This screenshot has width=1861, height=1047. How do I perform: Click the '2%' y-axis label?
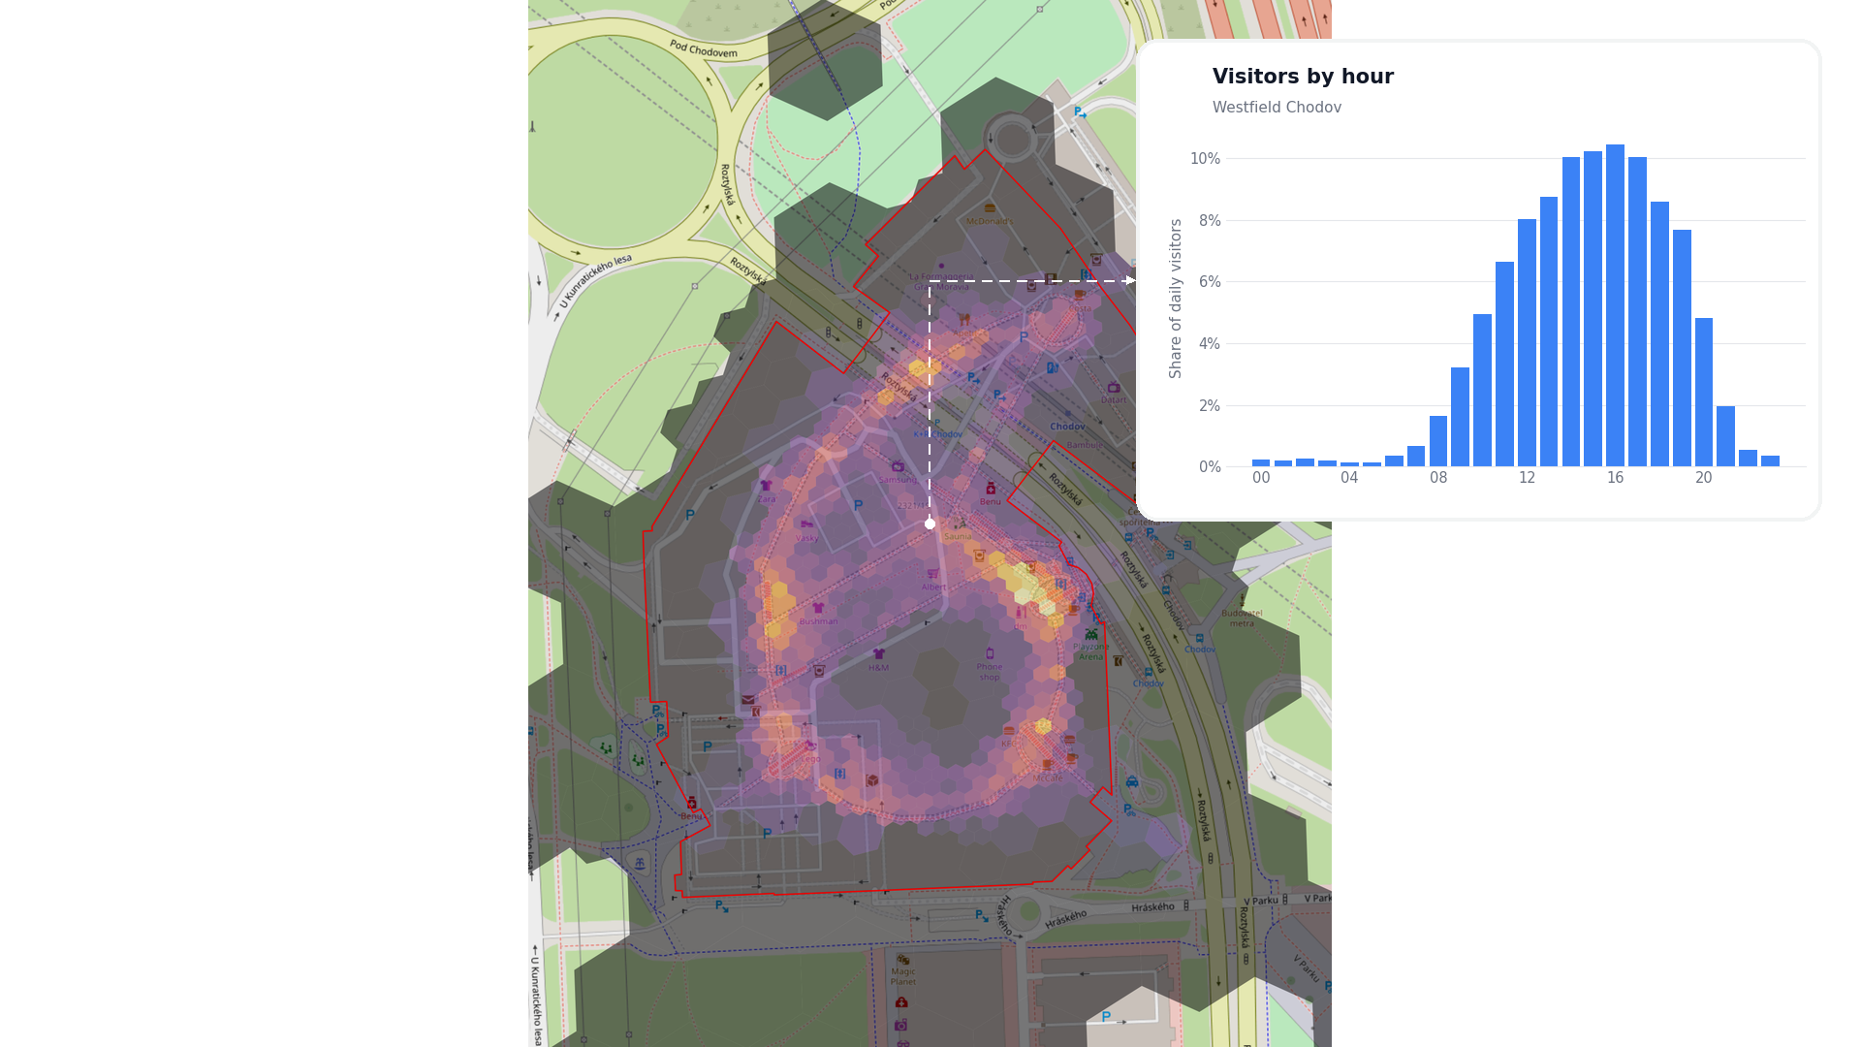(x=1210, y=406)
